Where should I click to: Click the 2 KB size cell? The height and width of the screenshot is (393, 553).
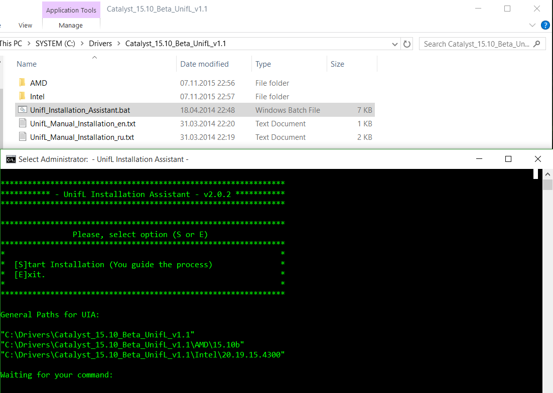tap(365, 137)
